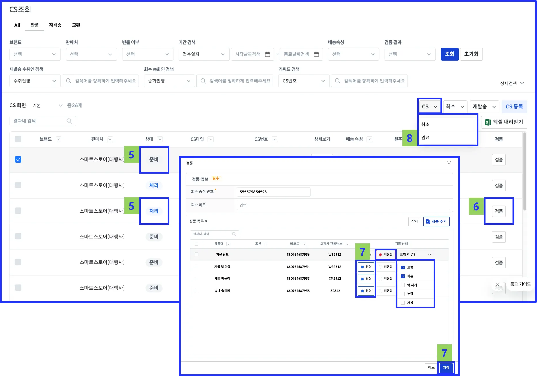Open filter arrow on 고객사 관리번호 column
Screen dimensions: 537x376
point(347,244)
